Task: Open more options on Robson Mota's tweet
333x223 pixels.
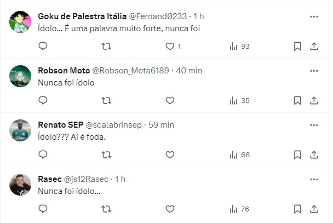Action: click(x=314, y=71)
